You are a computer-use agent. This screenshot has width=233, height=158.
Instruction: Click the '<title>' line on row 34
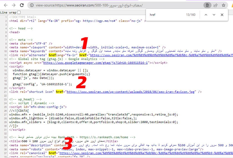point(64,141)
